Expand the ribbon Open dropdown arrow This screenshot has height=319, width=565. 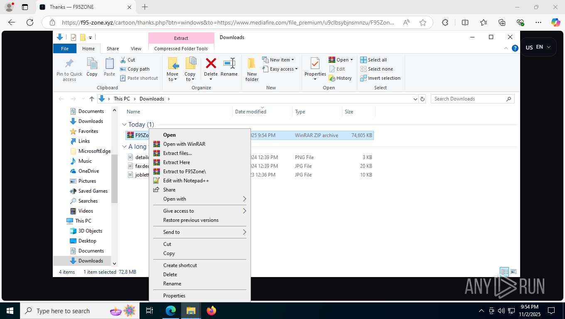pos(351,60)
